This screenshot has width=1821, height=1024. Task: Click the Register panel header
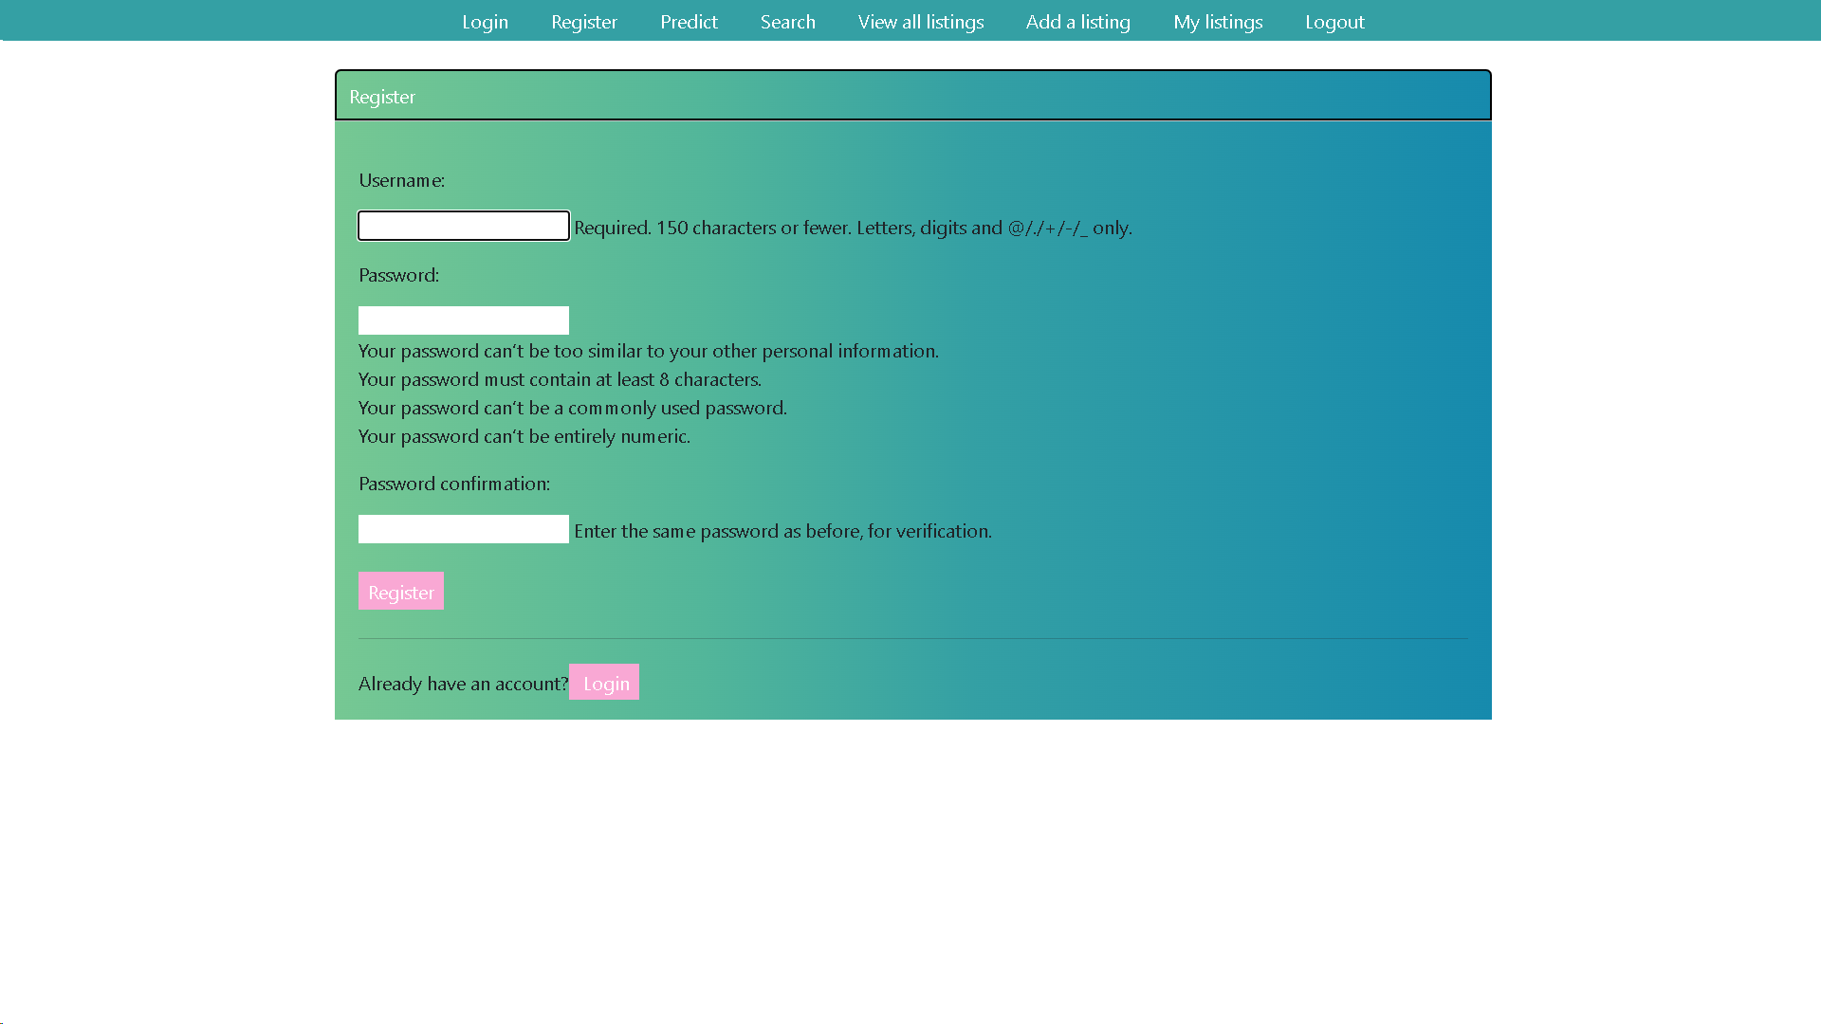[x=912, y=96]
